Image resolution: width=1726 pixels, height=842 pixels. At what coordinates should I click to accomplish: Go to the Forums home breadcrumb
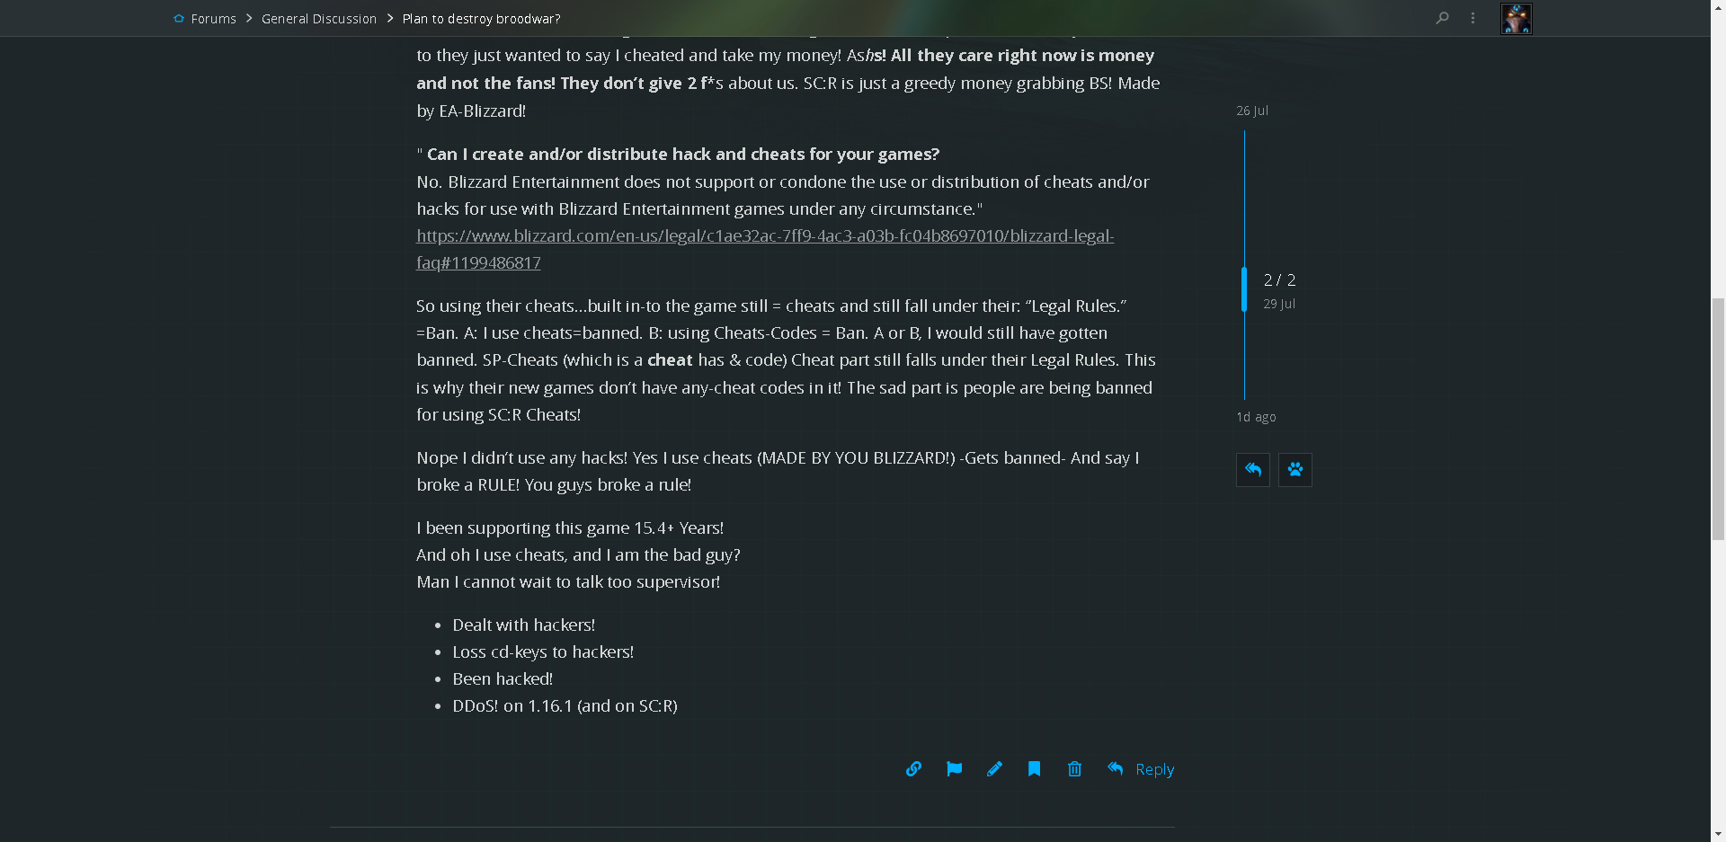[x=205, y=19]
